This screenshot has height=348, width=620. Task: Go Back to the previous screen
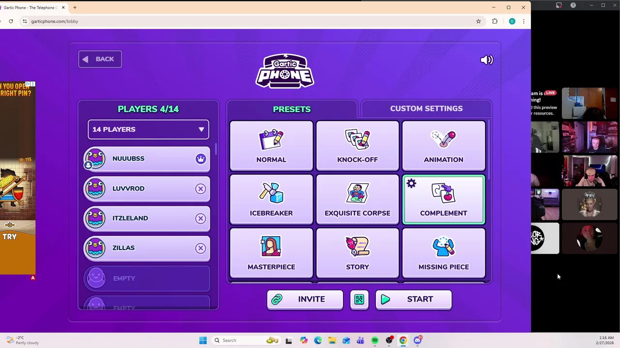(x=100, y=59)
